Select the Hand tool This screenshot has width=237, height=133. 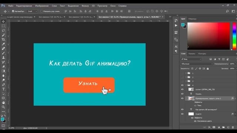3,103
